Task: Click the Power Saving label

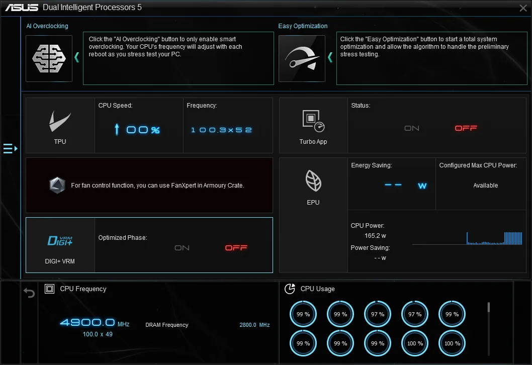Action: click(370, 248)
